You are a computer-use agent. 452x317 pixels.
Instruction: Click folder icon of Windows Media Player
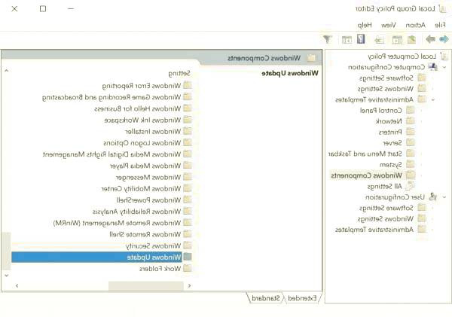[188, 166]
